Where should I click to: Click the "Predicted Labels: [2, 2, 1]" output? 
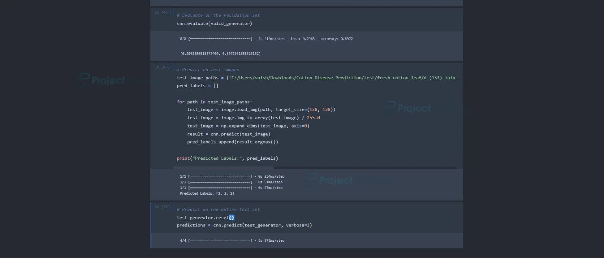coord(207,194)
